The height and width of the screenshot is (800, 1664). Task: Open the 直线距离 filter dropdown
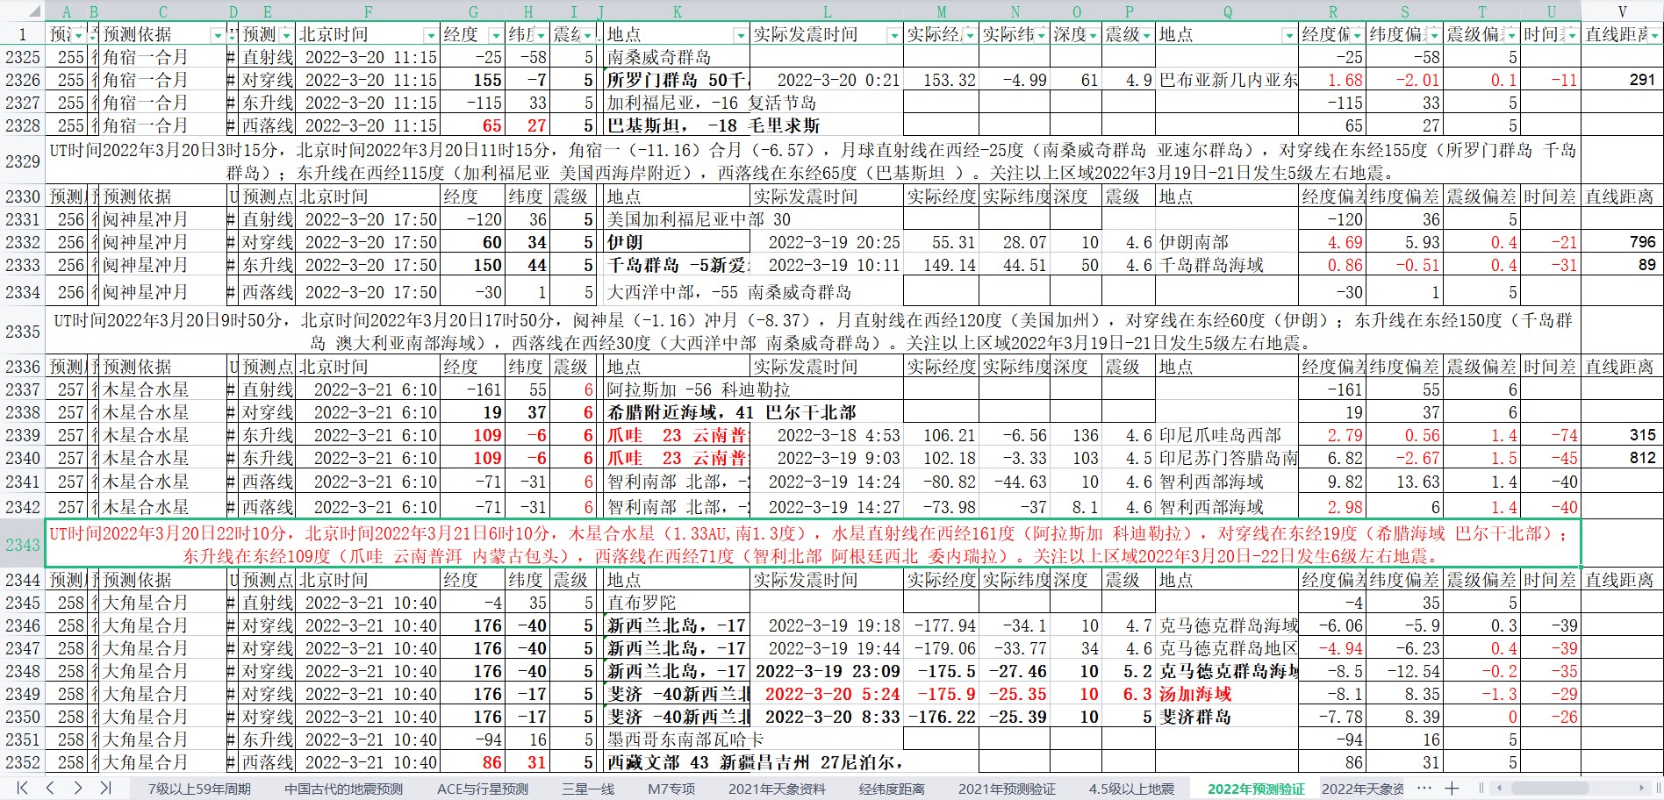click(1655, 35)
